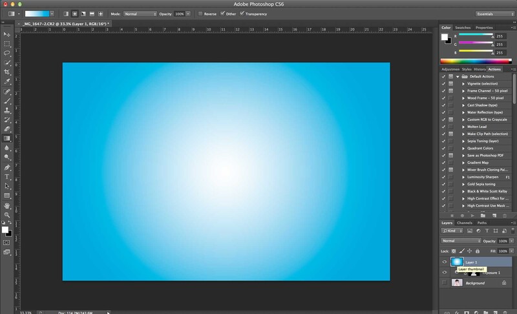
Task: Select the History Brush tool
Action: (x=6, y=120)
